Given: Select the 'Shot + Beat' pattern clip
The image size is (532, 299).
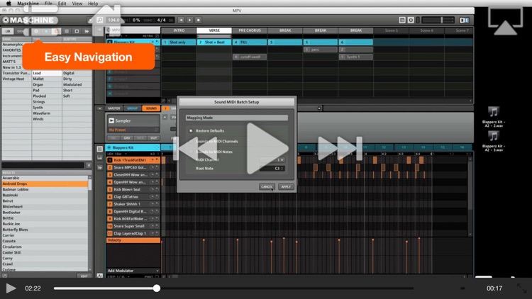Looking at the screenshot, I should 214,42.
